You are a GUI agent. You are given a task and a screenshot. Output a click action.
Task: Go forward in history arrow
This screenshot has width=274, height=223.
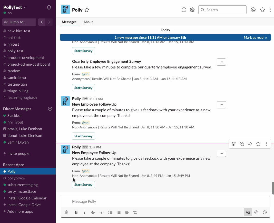pos(49,22)
